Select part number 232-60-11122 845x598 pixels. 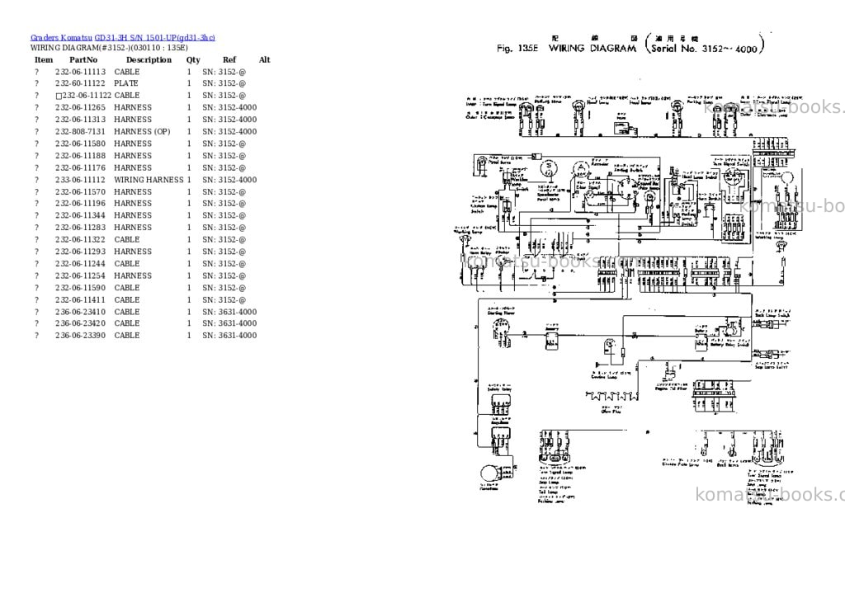(80, 83)
